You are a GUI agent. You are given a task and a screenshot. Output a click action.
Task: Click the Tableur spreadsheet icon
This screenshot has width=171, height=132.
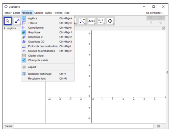tap(24, 23)
